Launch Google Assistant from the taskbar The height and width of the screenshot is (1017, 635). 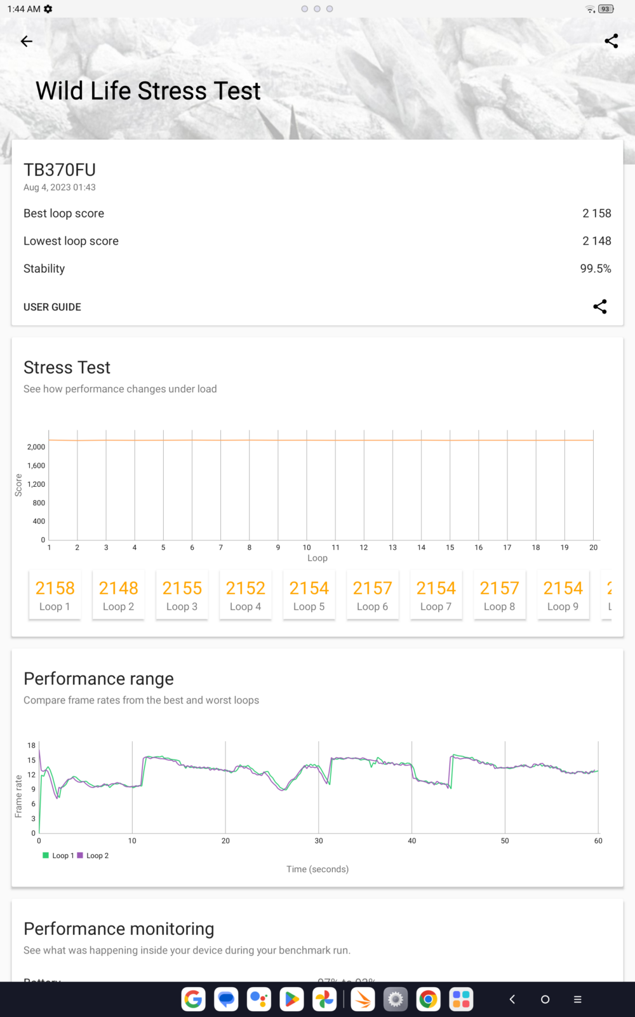point(259,999)
